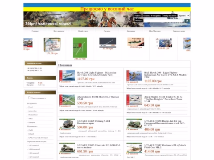Screen dimensions: 214x160
Task: Select Eduard category in catalog sidebar
Action: (x=31, y=134)
